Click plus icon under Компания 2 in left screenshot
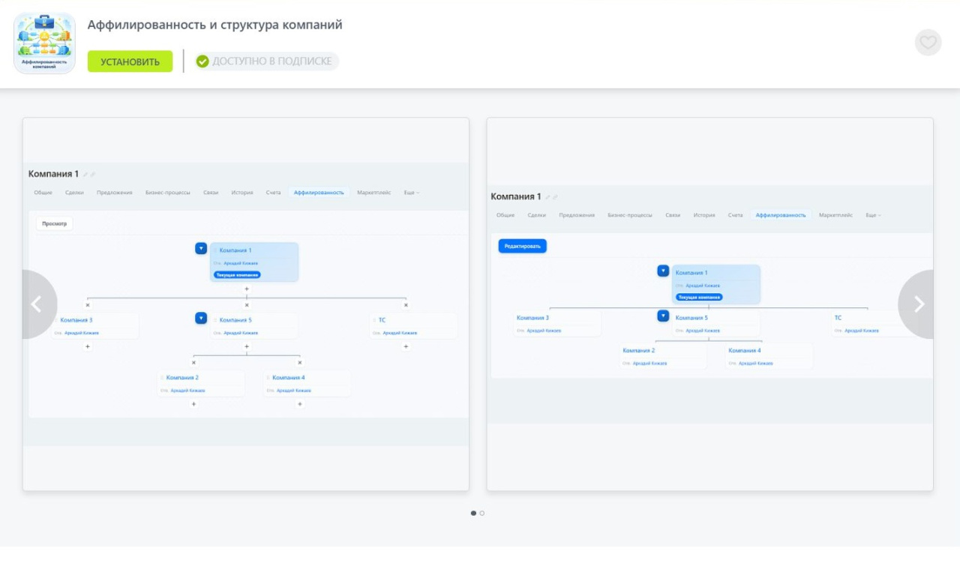This screenshot has width=960, height=587. [x=193, y=404]
